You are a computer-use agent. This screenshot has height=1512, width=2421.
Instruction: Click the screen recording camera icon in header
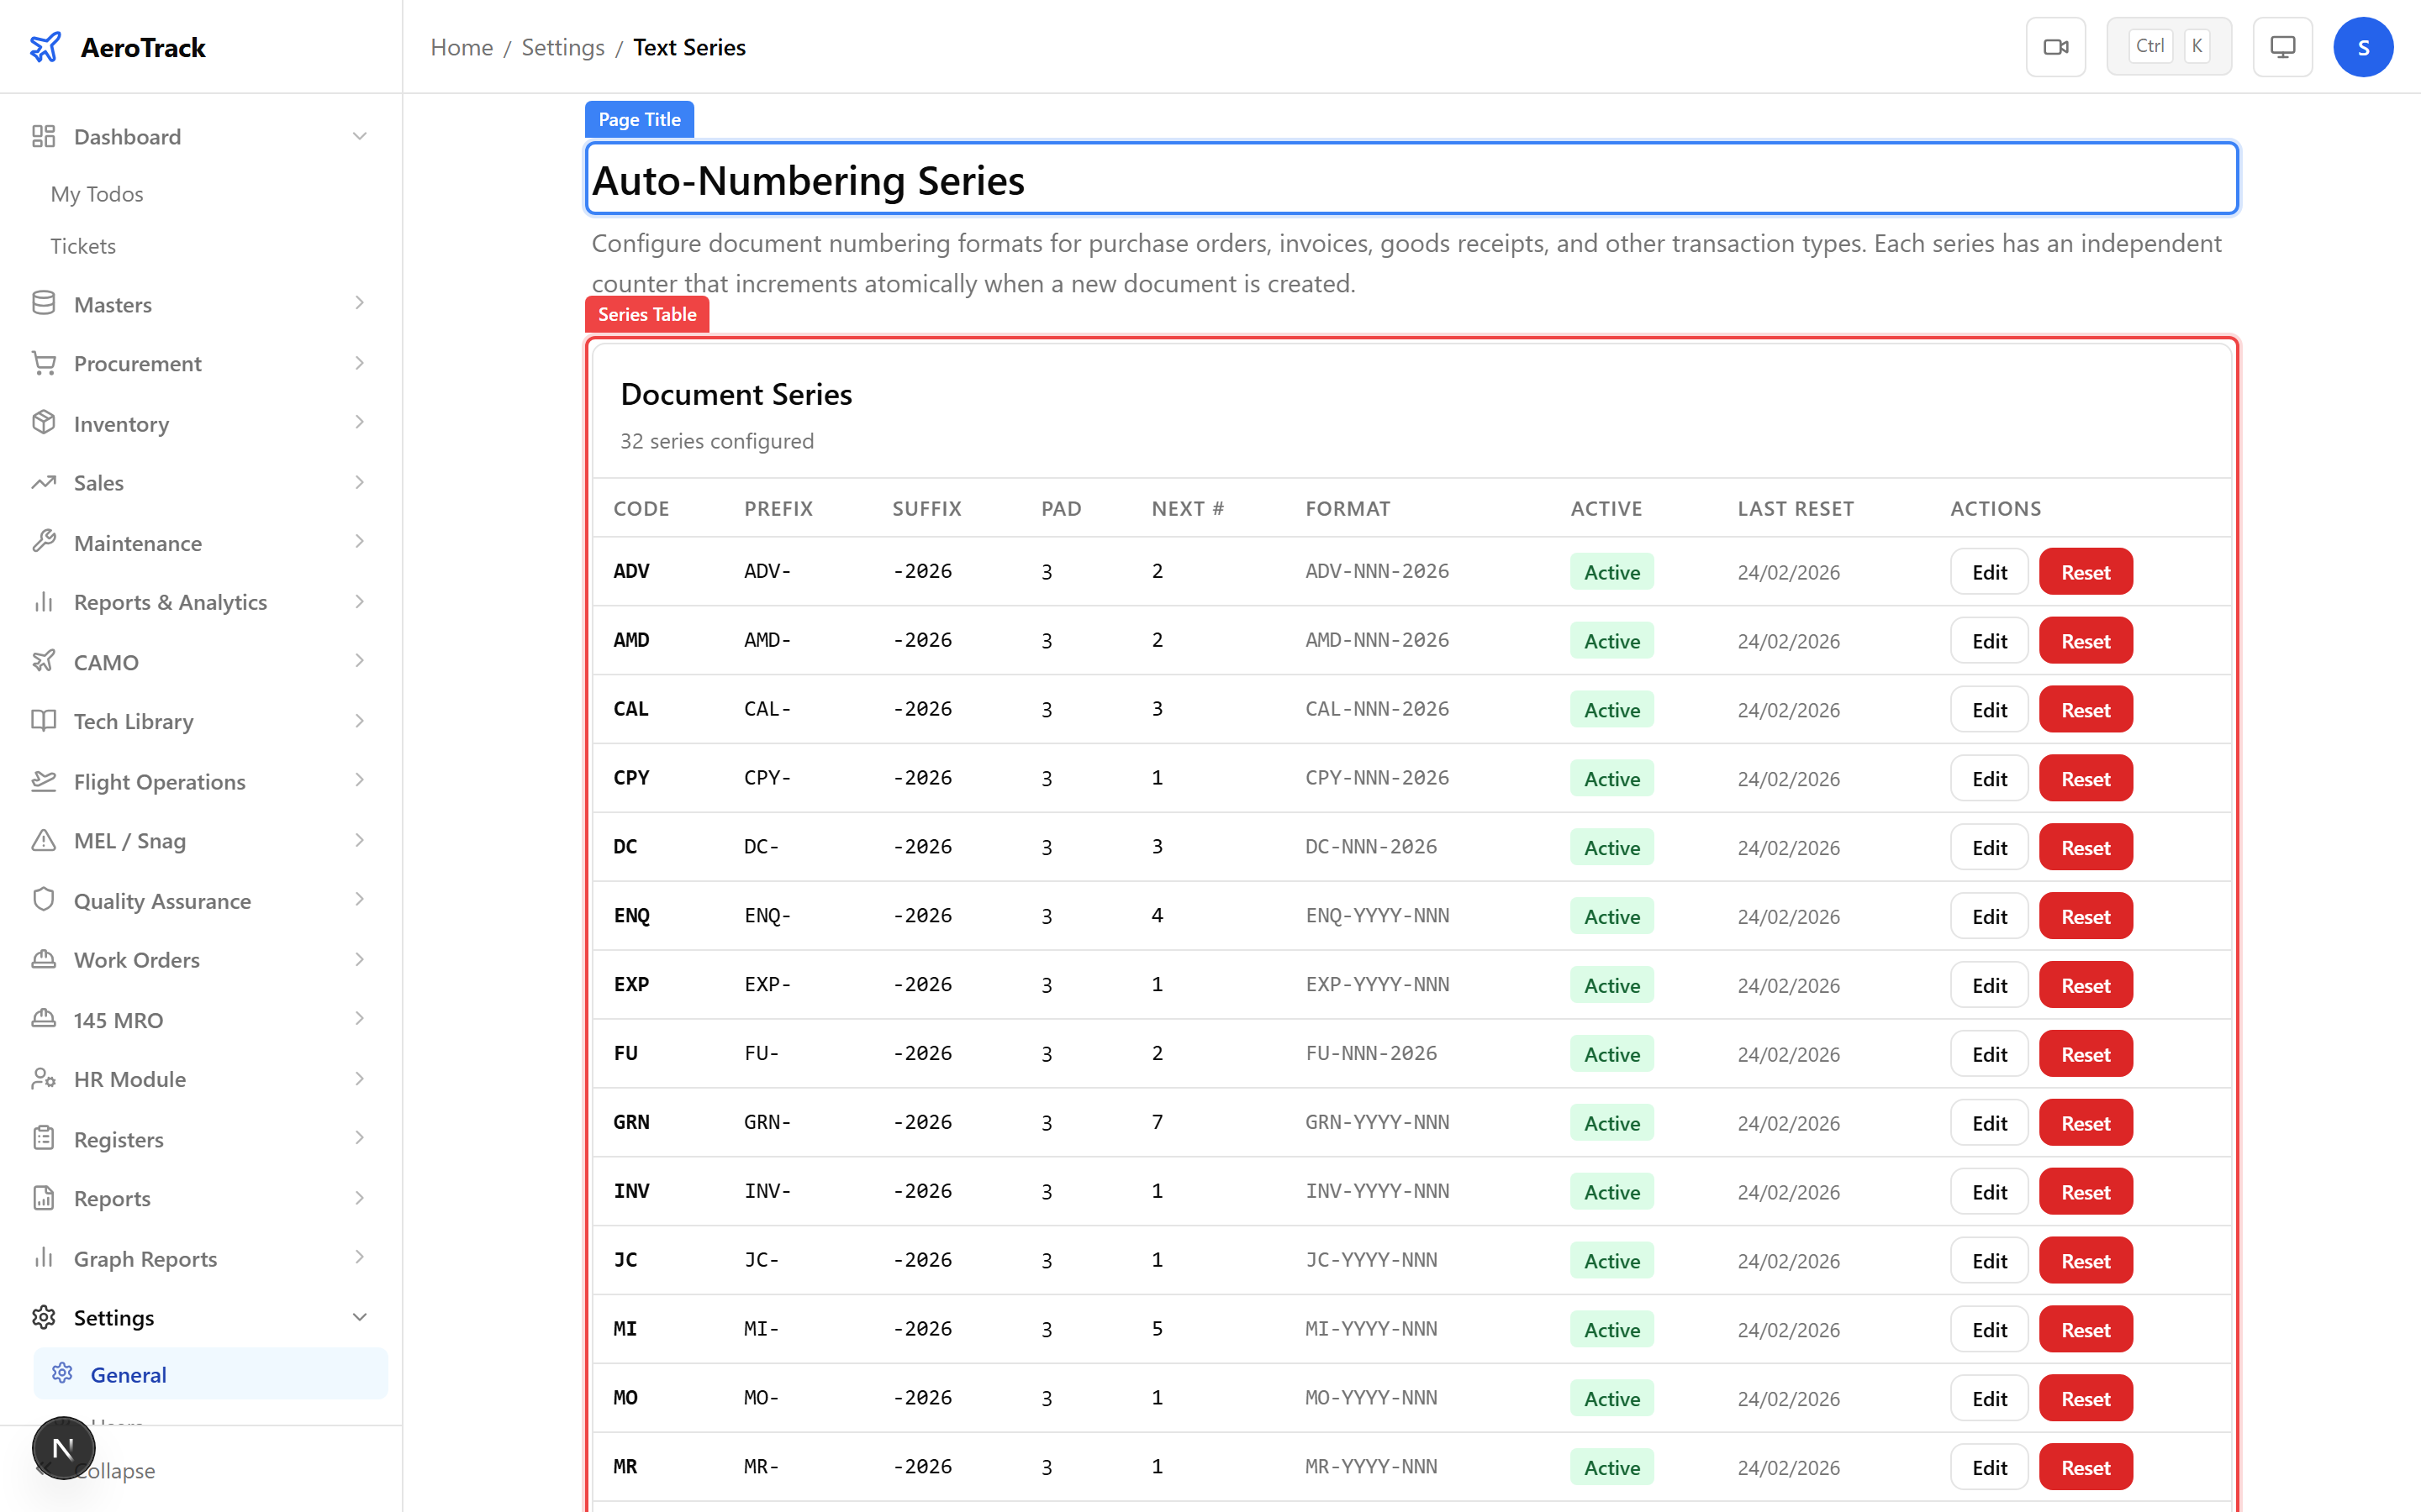point(2056,46)
